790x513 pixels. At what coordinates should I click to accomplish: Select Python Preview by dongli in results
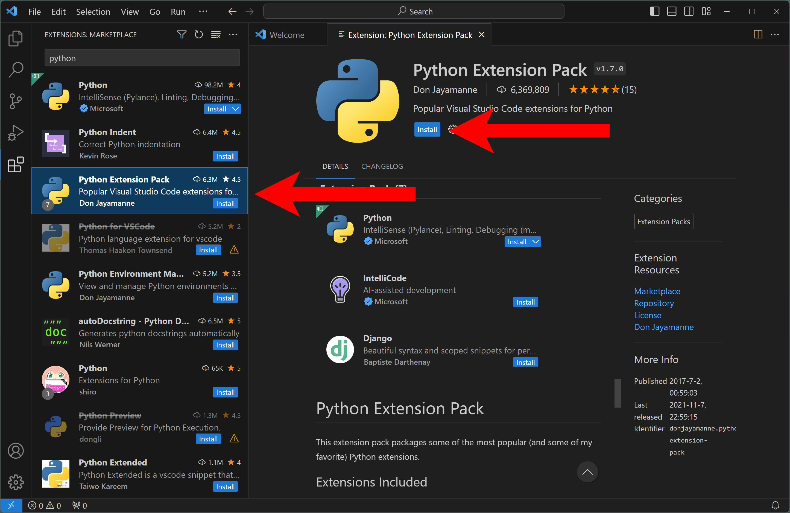140,427
